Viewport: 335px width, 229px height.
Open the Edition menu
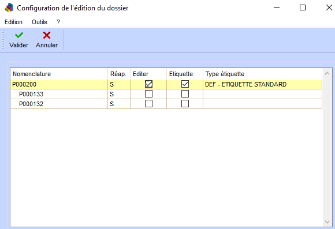click(13, 22)
